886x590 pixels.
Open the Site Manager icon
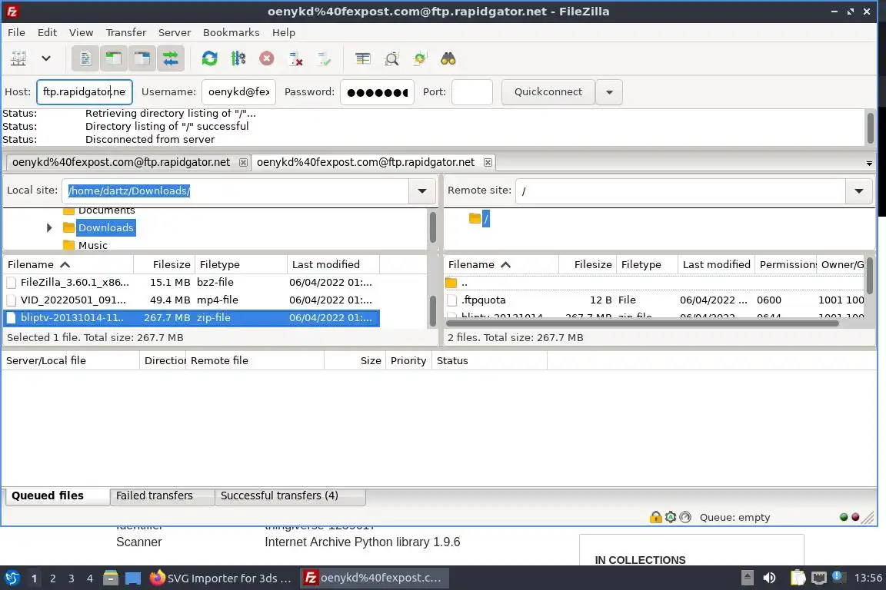(x=18, y=58)
